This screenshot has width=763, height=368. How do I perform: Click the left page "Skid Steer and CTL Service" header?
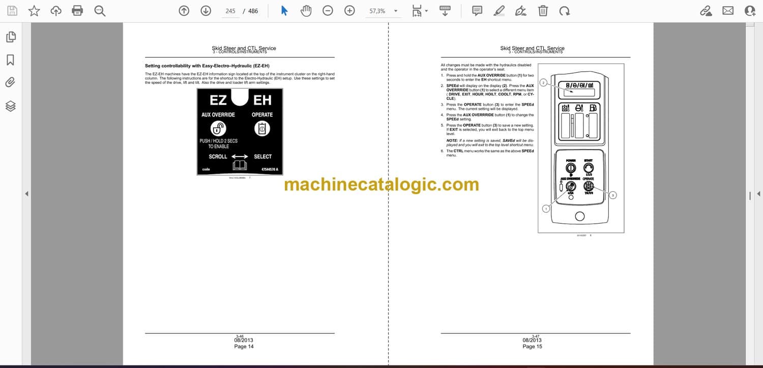click(244, 48)
